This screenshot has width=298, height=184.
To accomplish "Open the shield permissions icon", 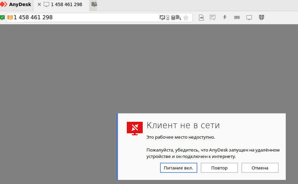I will click(261, 18).
